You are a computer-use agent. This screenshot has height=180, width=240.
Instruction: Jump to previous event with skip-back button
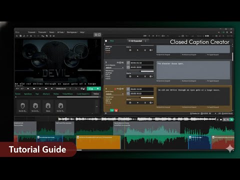[34, 88]
